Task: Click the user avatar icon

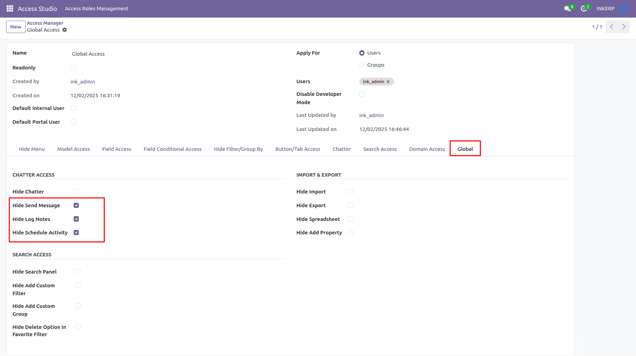Action: click(624, 9)
